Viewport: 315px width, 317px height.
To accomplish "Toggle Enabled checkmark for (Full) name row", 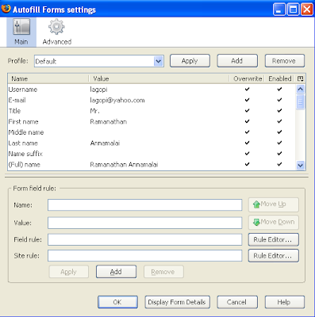I will [279, 164].
